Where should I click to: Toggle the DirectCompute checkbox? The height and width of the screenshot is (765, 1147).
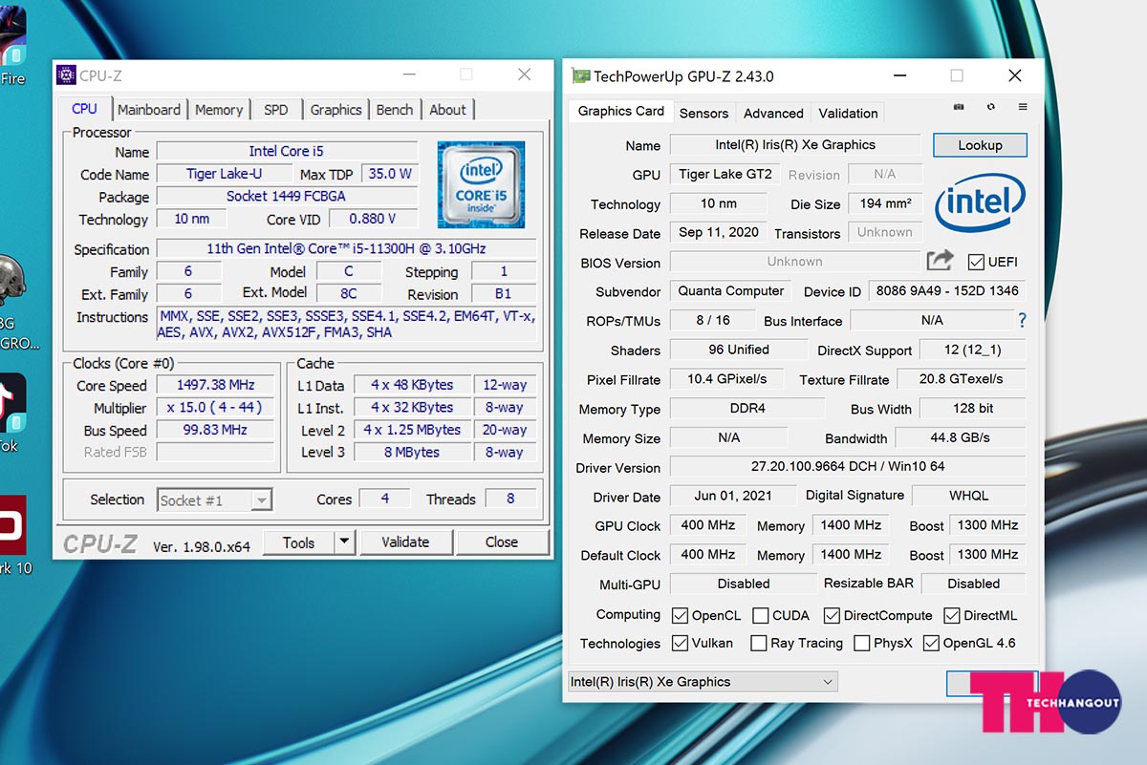tap(832, 615)
